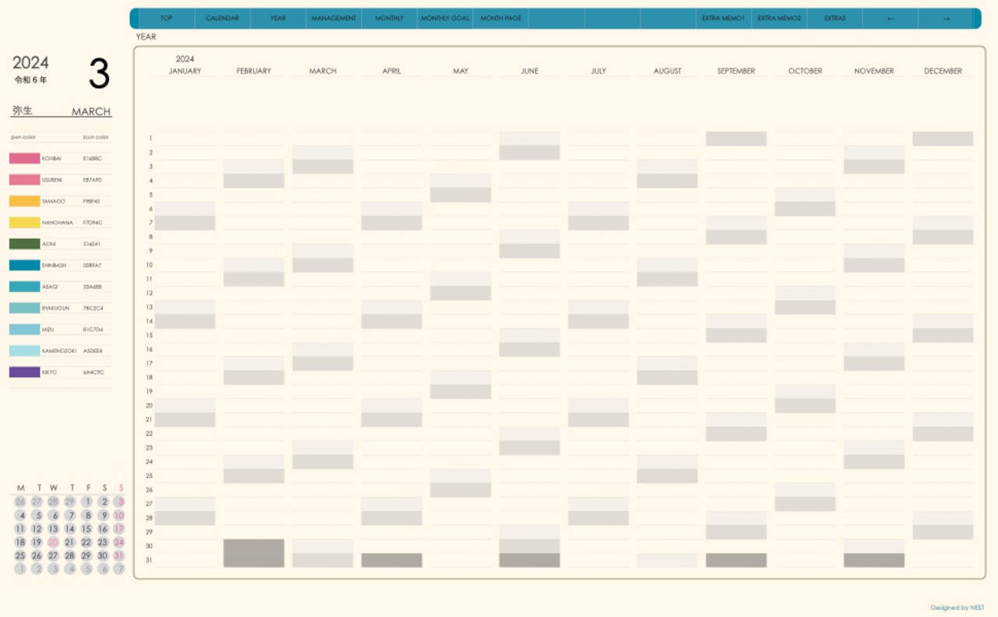This screenshot has height=617, width=998.
Task: Open the EXTRA MEMO1 tab
Action: click(724, 18)
